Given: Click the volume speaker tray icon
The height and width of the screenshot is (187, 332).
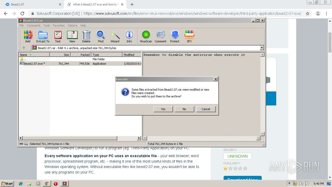Looking at the screenshot, I should point(301,184).
